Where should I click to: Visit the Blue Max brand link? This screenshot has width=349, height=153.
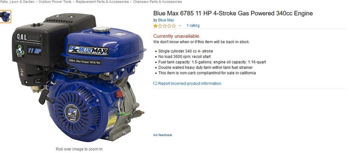coord(166,20)
